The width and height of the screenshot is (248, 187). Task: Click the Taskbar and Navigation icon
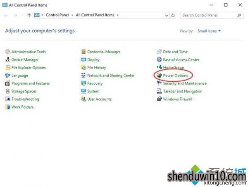[159, 91]
